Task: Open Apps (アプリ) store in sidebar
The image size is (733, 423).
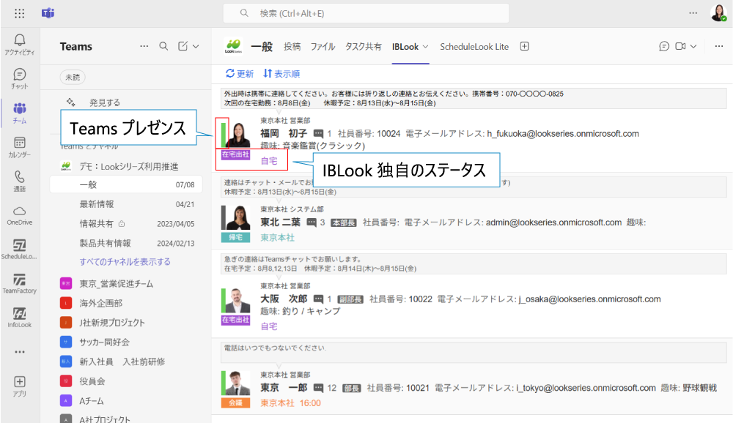Action: (20, 386)
